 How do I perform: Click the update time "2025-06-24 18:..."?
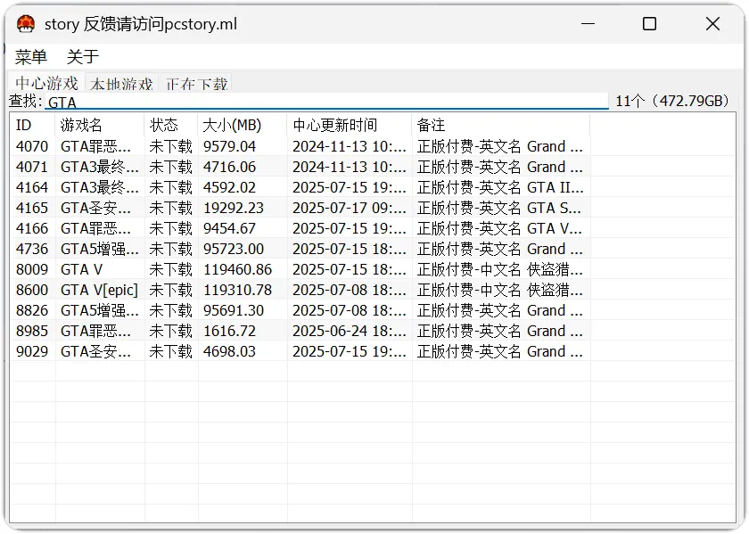[350, 331]
